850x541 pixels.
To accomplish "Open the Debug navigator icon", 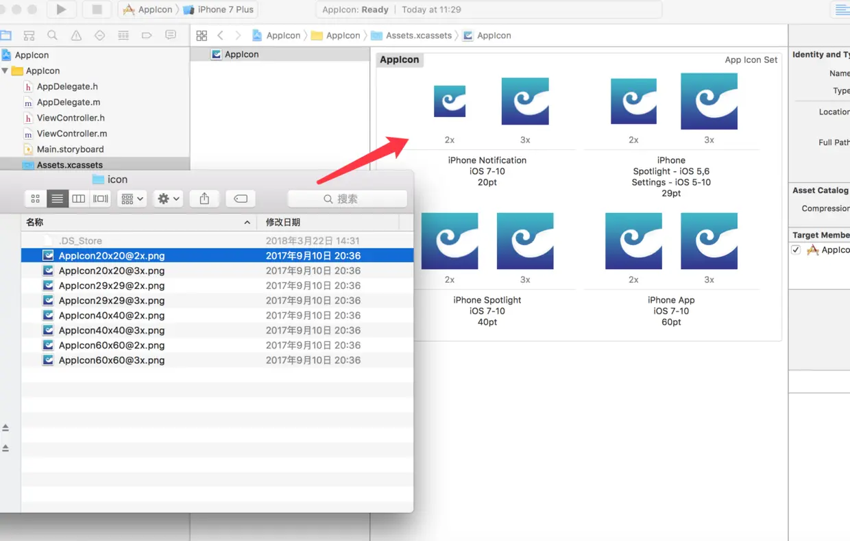I will pyautogui.click(x=123, y=36).
